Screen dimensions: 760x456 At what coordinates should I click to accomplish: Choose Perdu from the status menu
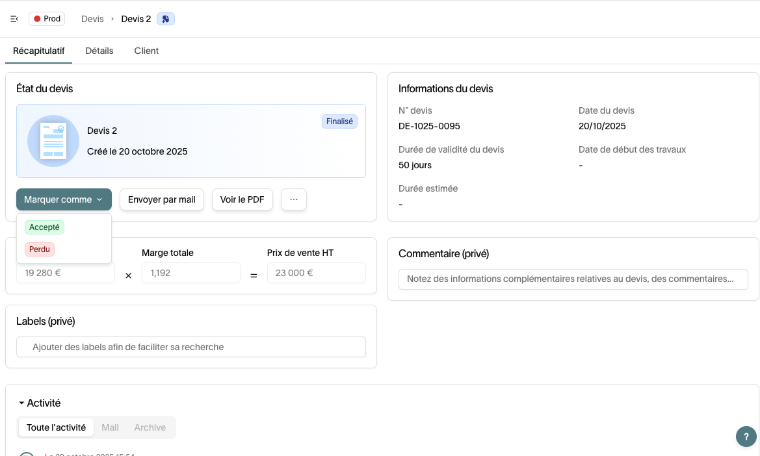pyautogui.click(x=40, y=249)
